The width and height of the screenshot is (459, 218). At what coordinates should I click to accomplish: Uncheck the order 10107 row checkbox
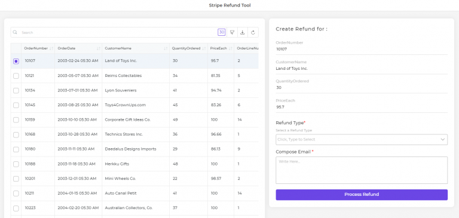click(x=16, y=61)
